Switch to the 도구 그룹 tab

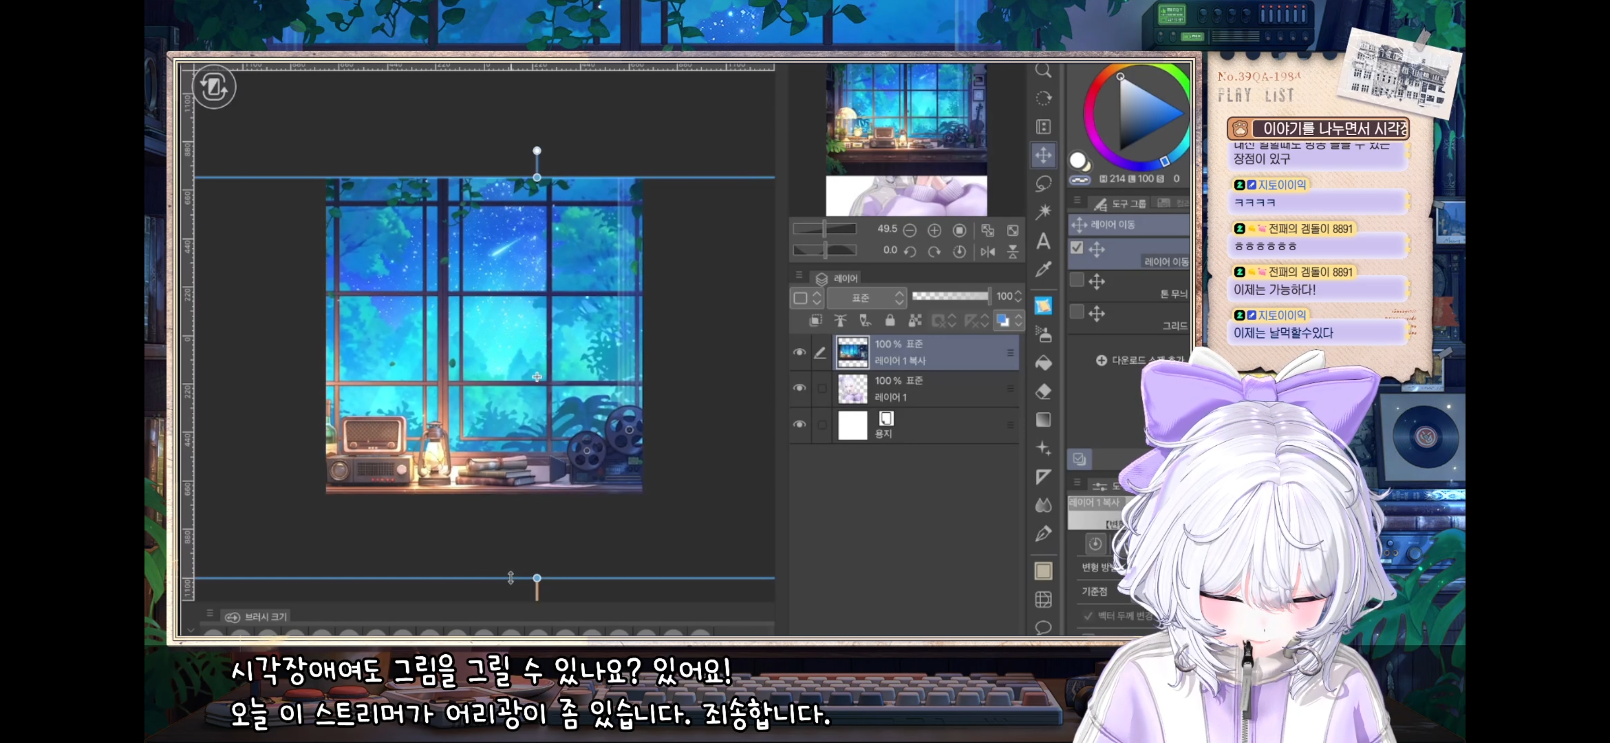point(1121,204)
